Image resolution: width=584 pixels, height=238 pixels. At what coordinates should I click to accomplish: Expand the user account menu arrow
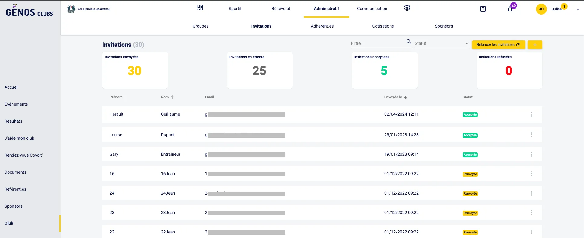[578, 9]
